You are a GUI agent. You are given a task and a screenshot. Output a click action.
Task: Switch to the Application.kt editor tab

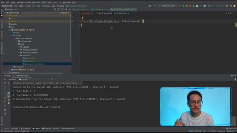click(81, 10)
